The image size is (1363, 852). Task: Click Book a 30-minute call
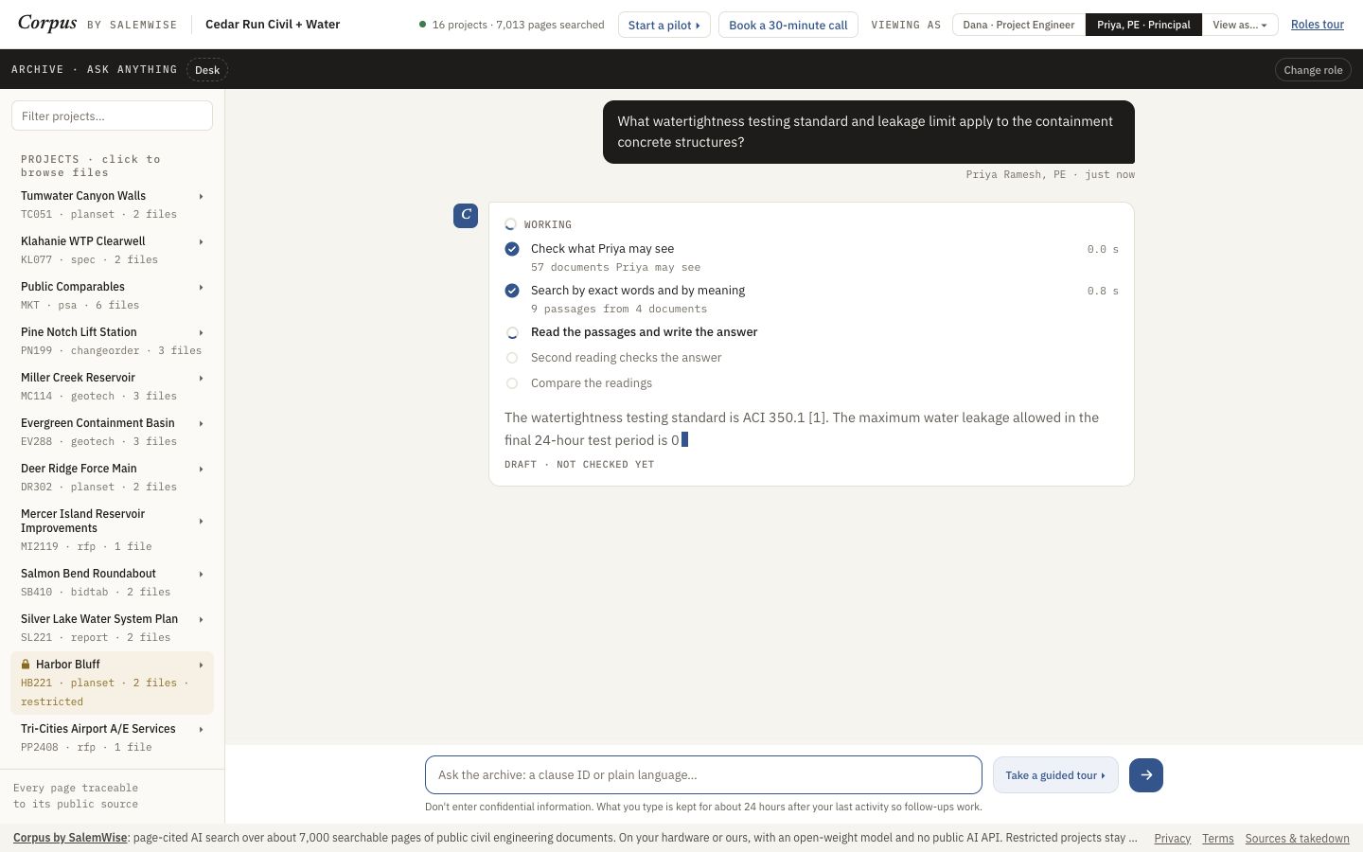tap(788, 25)
